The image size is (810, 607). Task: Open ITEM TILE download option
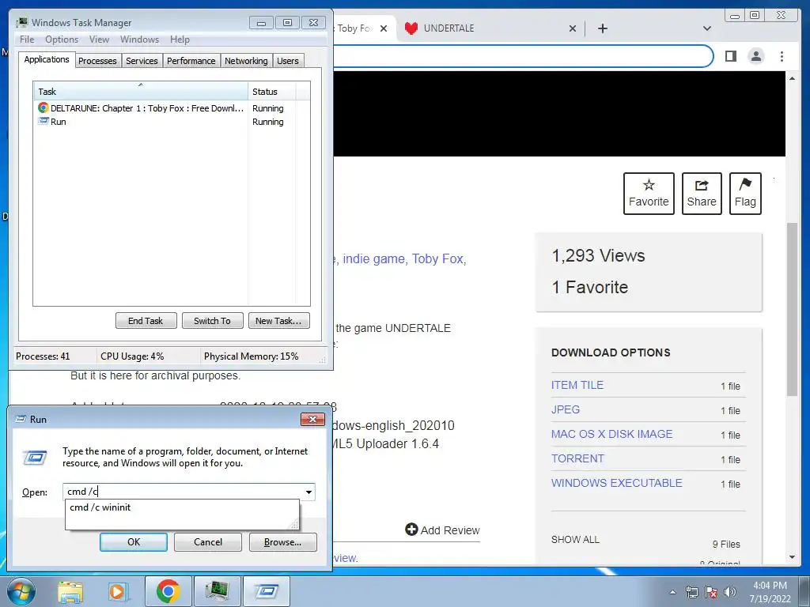[577, 385]
